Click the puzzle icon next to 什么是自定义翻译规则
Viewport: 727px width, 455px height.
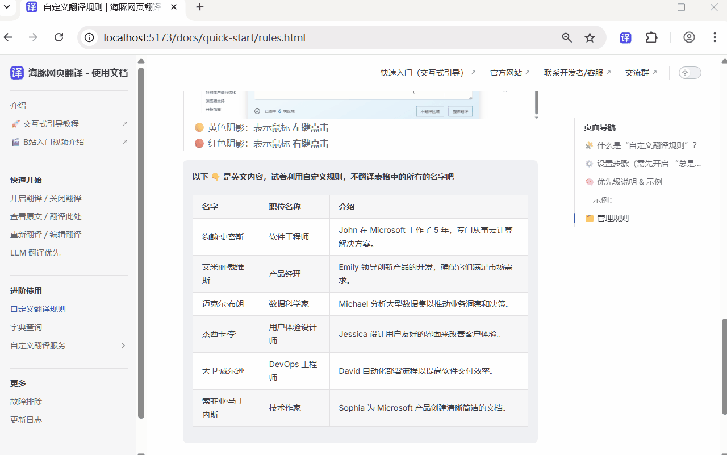[x=589, y=145]
